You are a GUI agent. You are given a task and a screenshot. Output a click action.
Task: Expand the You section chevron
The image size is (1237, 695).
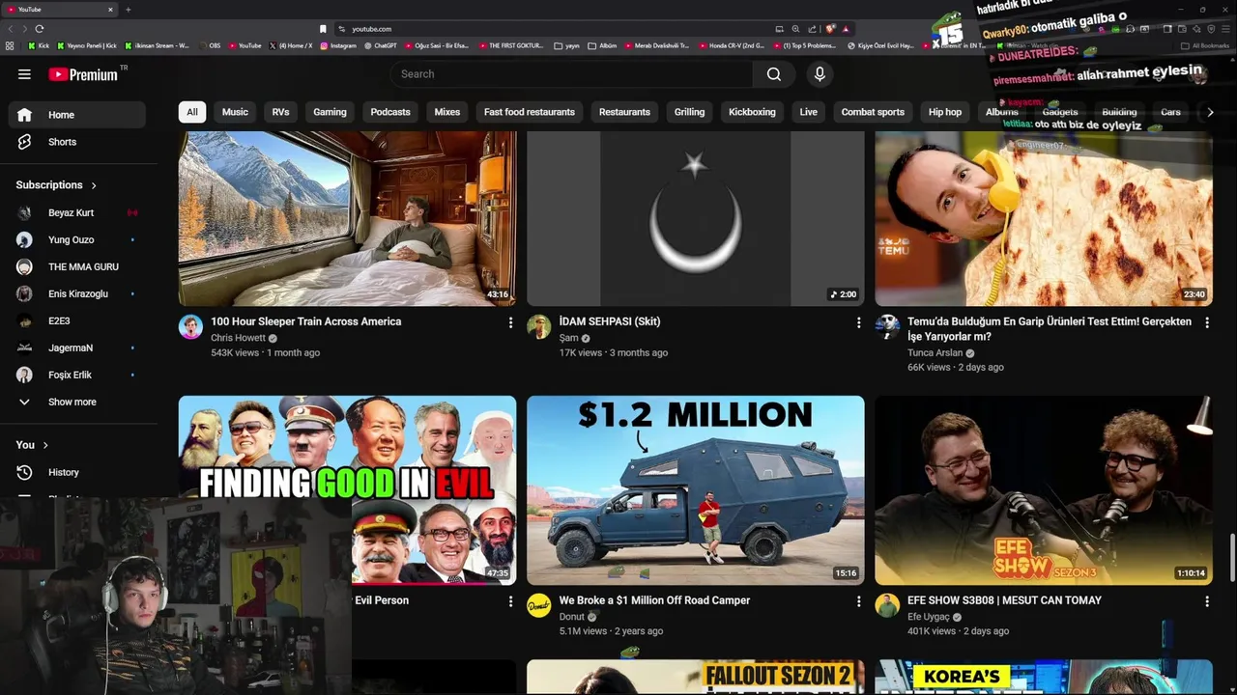click(x=45, y=445)
